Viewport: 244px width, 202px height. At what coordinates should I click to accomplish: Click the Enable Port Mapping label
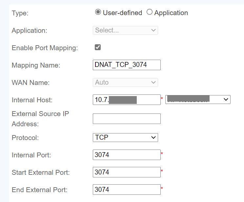pos(45,48)
